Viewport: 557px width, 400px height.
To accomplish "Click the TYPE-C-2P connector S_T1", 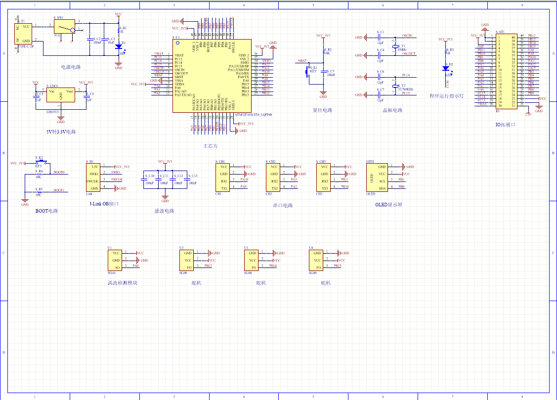I will [23, 34].
